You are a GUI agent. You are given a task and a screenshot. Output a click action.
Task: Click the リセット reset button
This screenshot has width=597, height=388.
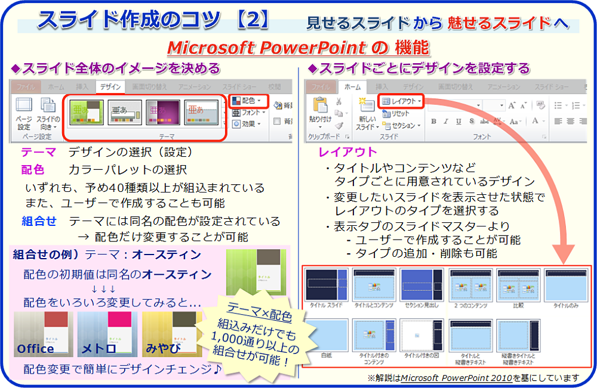click(x=396, y=114)
